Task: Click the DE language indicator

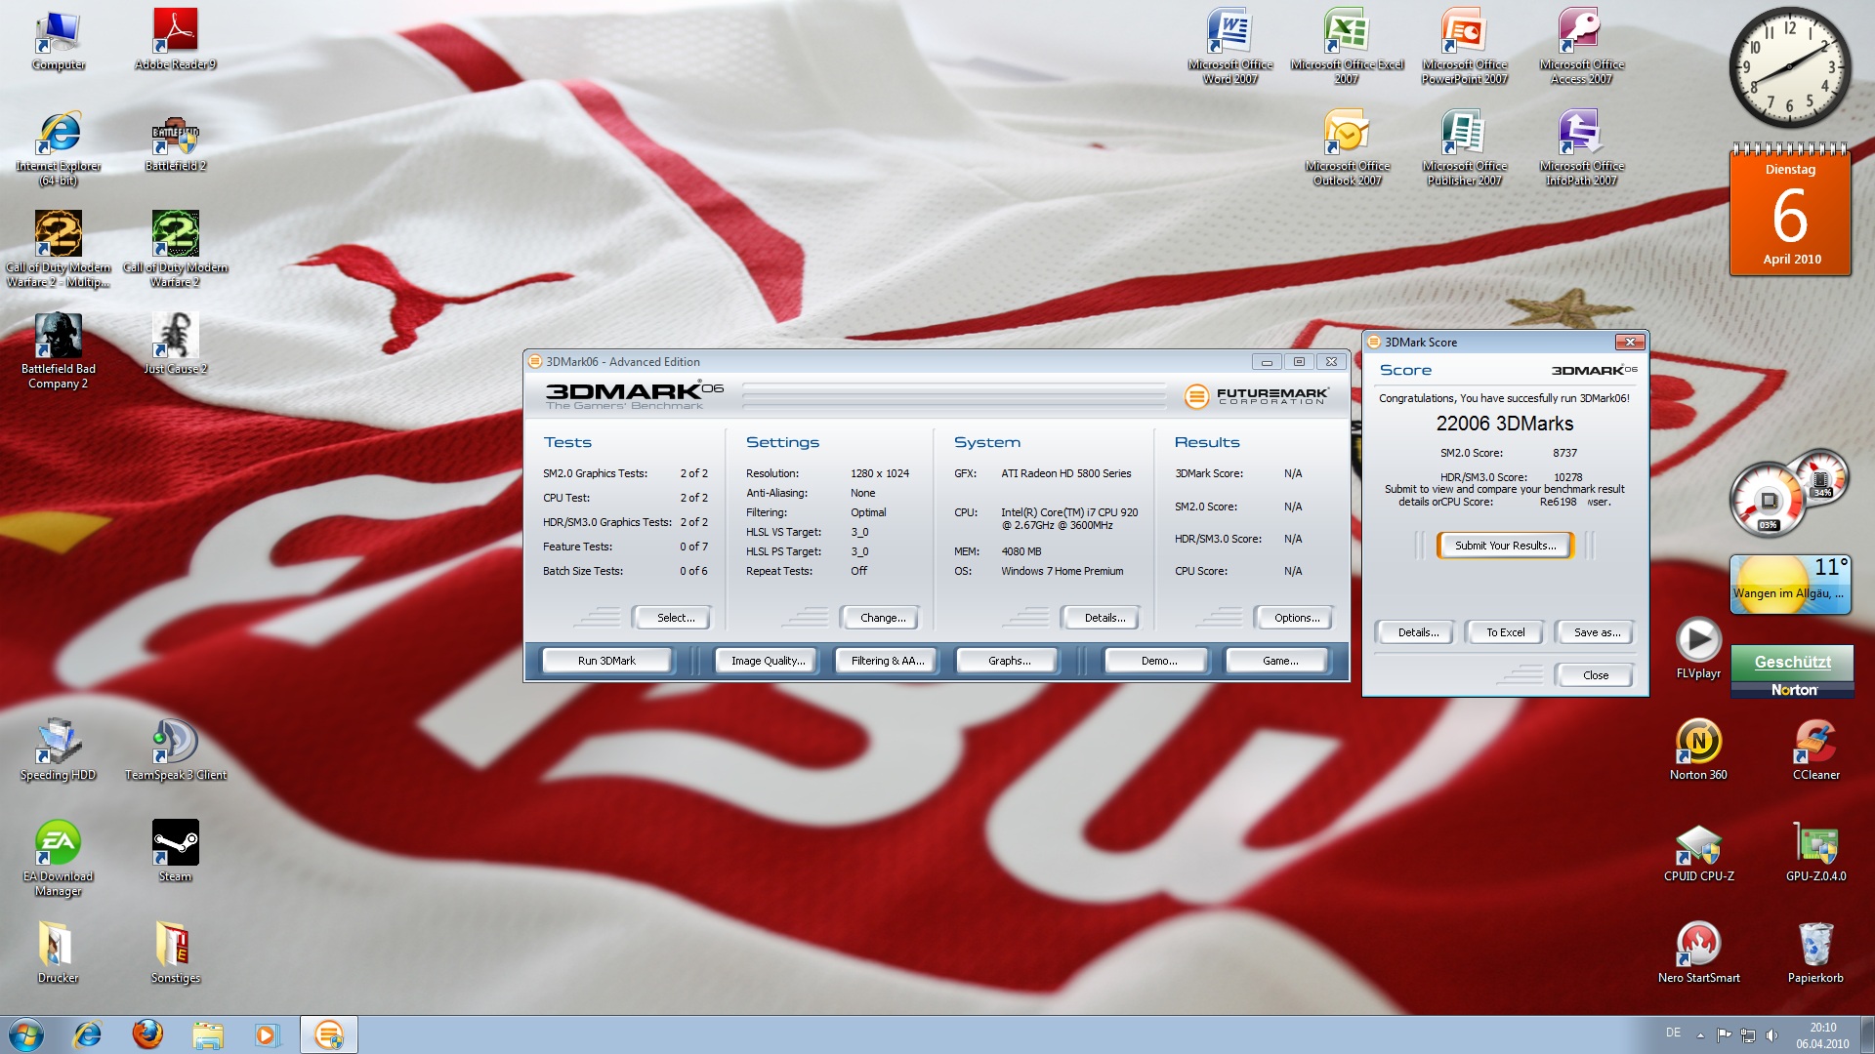Action: click(1673, 1033)
